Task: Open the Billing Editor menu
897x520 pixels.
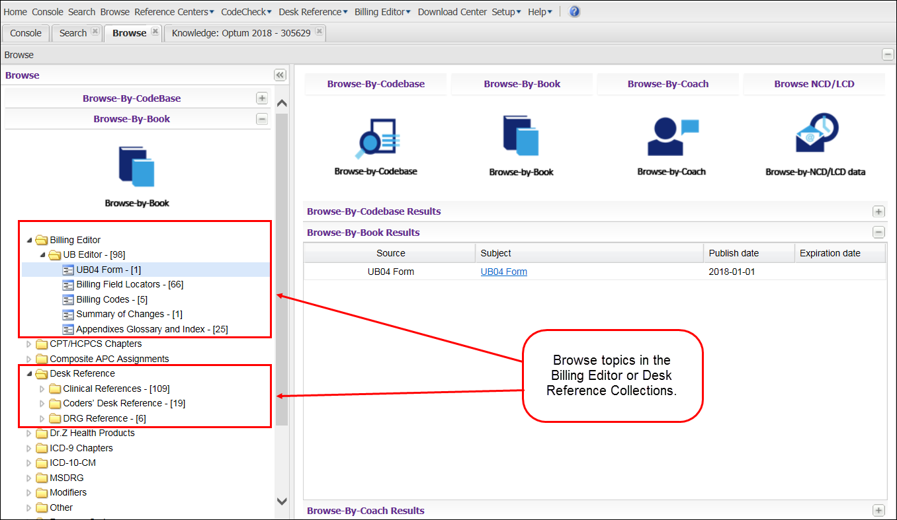Action: [382, 12]
